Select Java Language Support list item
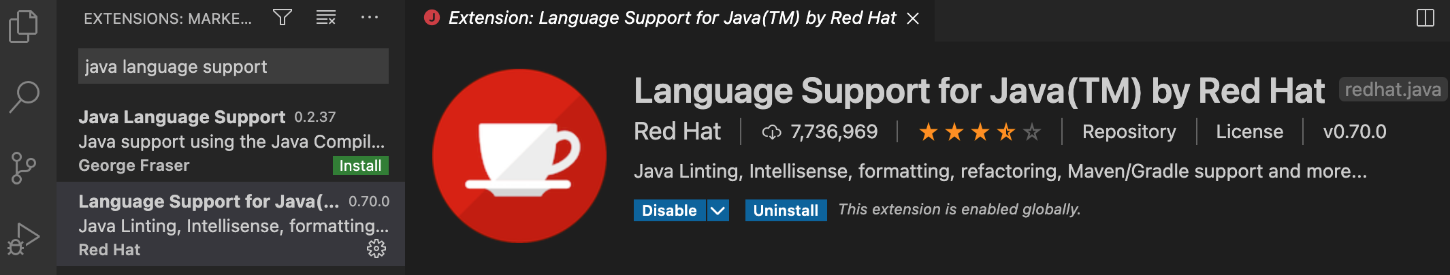This screenshot has width=1450, height=275. 231,141
